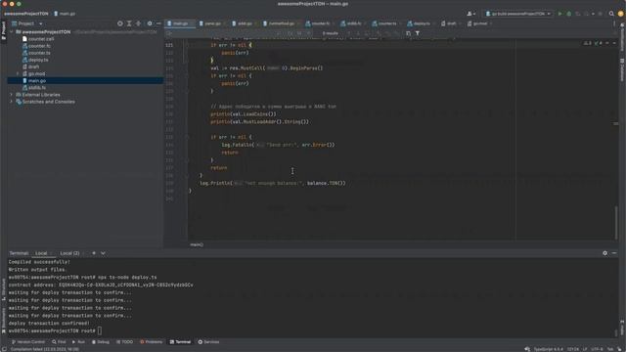Click the warnings count indicator in editor corner
Screen dimensions: 626x352
[x=588, y=43]
